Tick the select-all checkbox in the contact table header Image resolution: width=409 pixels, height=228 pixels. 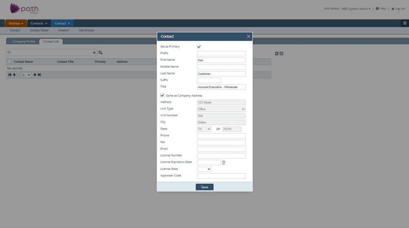[x=9, y=62]
